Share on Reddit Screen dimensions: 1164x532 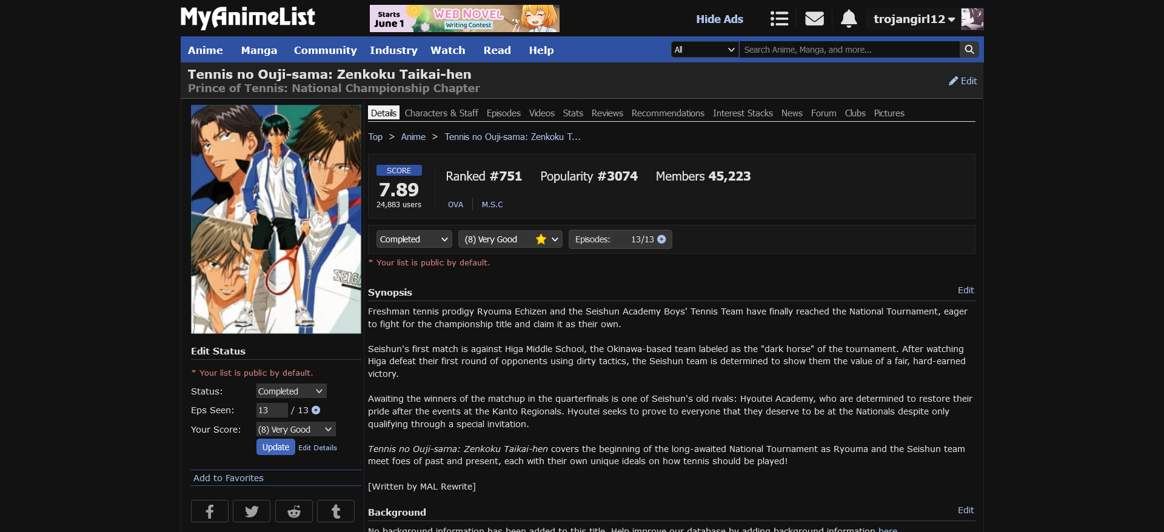[x=294, y=511]
